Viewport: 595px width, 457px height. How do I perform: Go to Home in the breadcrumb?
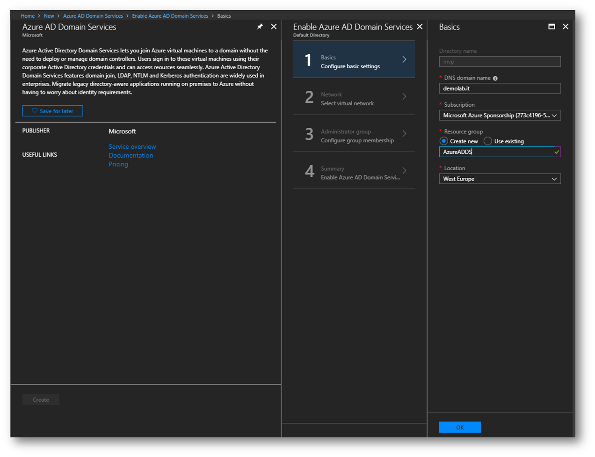coord(28,16)
